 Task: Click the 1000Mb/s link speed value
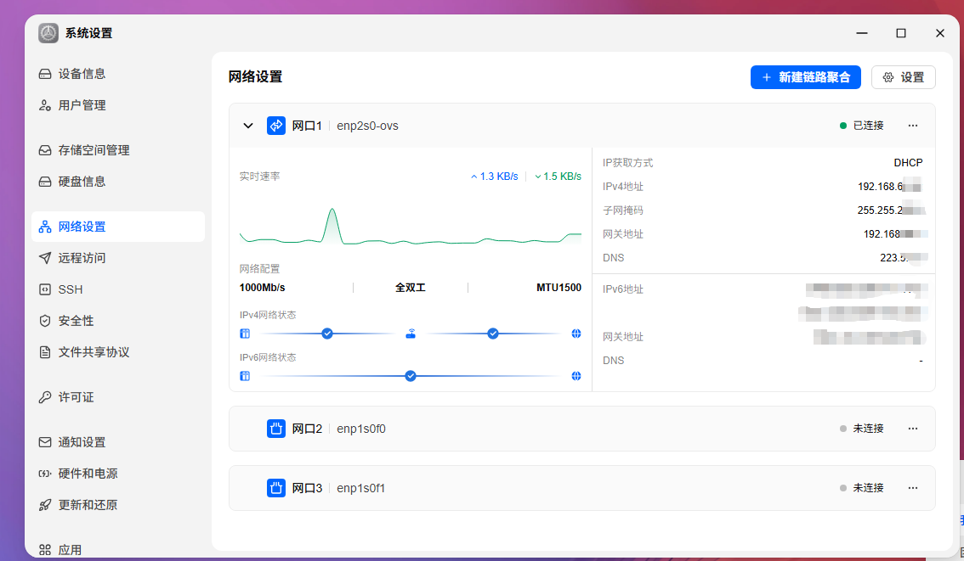[x=263, y=287]
